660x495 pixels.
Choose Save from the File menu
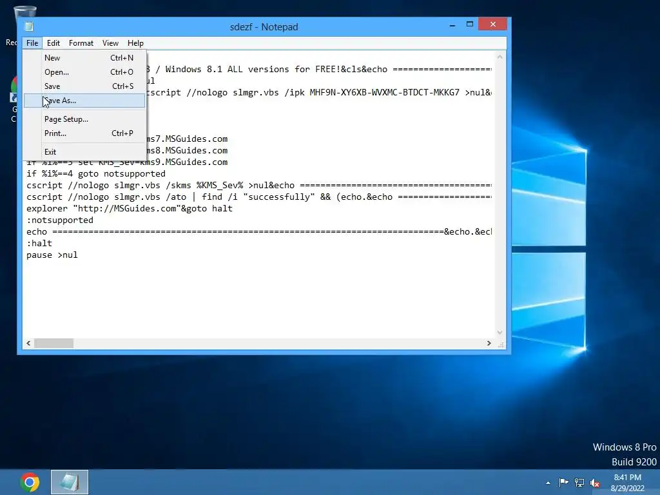[84, 86]
